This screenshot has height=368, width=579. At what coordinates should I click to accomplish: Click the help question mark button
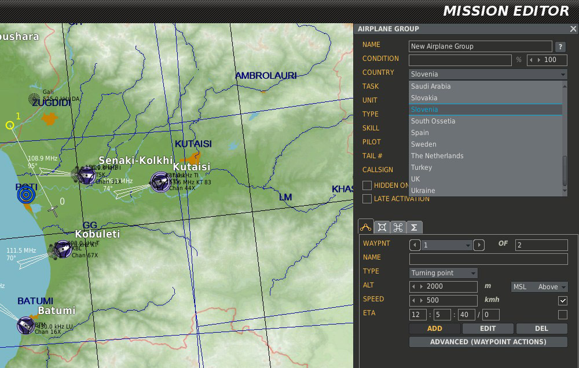560,47
